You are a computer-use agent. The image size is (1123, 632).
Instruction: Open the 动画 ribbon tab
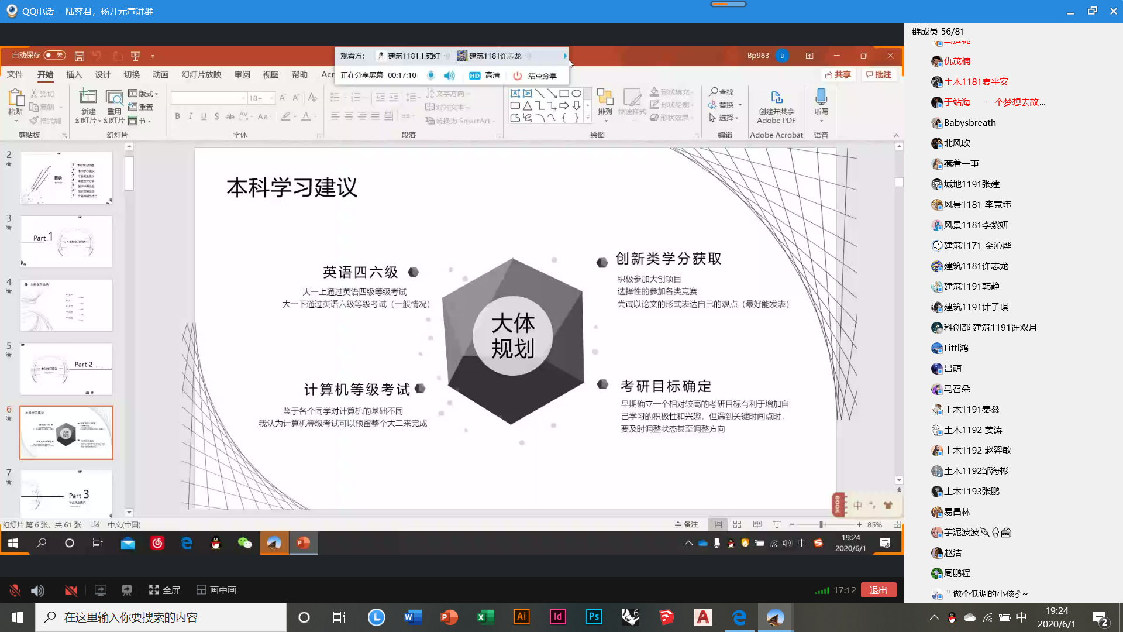click(x=160, y=74)
